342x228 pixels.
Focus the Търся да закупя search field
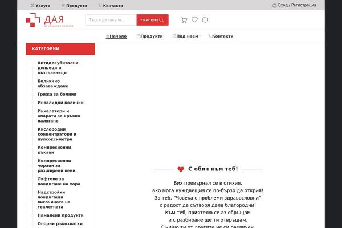tap(111, 20)
